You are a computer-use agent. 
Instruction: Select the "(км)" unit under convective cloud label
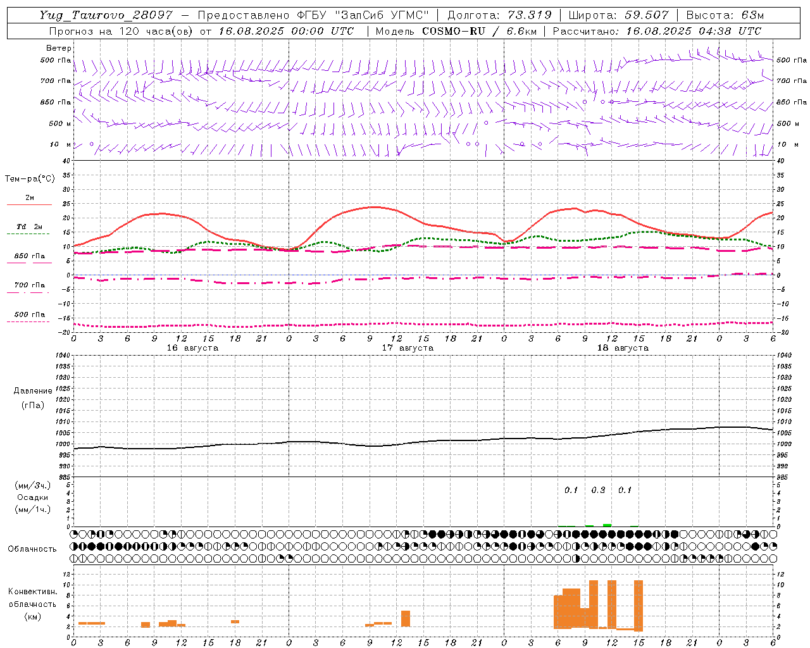[33, 616]
